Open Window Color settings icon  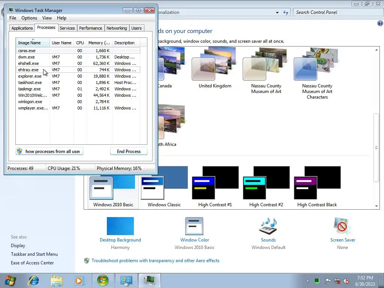tap(194, 226)
